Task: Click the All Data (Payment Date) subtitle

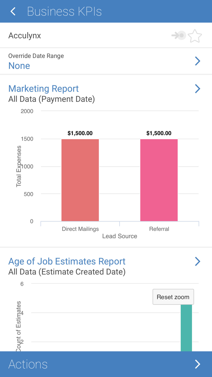Action: point(51,99)
